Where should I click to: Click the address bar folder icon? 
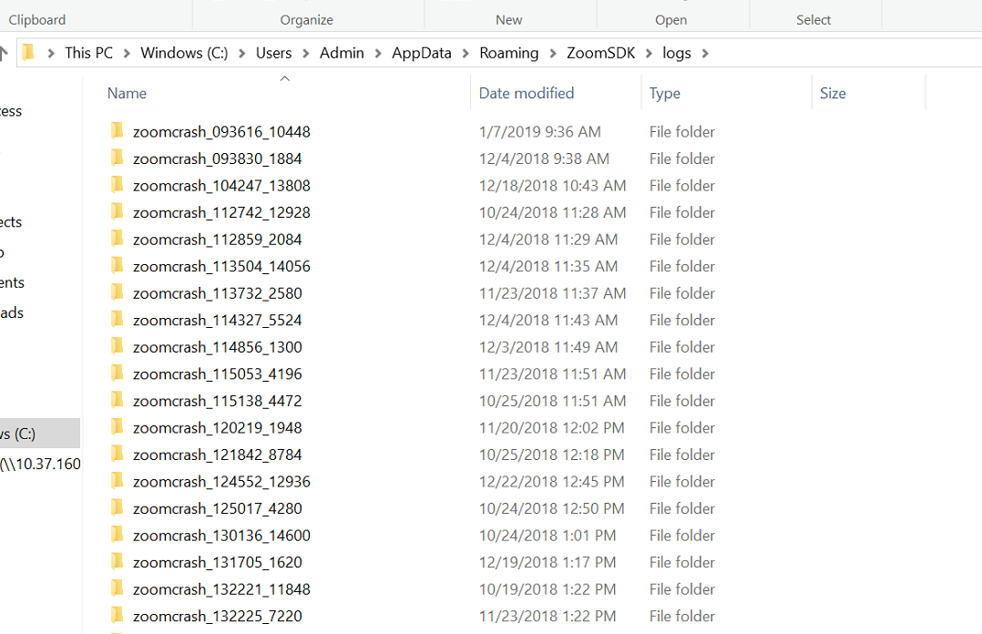28,53
